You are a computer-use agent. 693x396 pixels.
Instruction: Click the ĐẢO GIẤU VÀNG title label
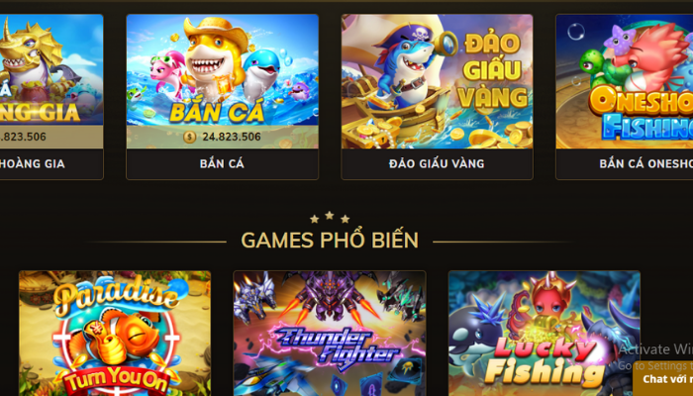(x=437, y=163)
